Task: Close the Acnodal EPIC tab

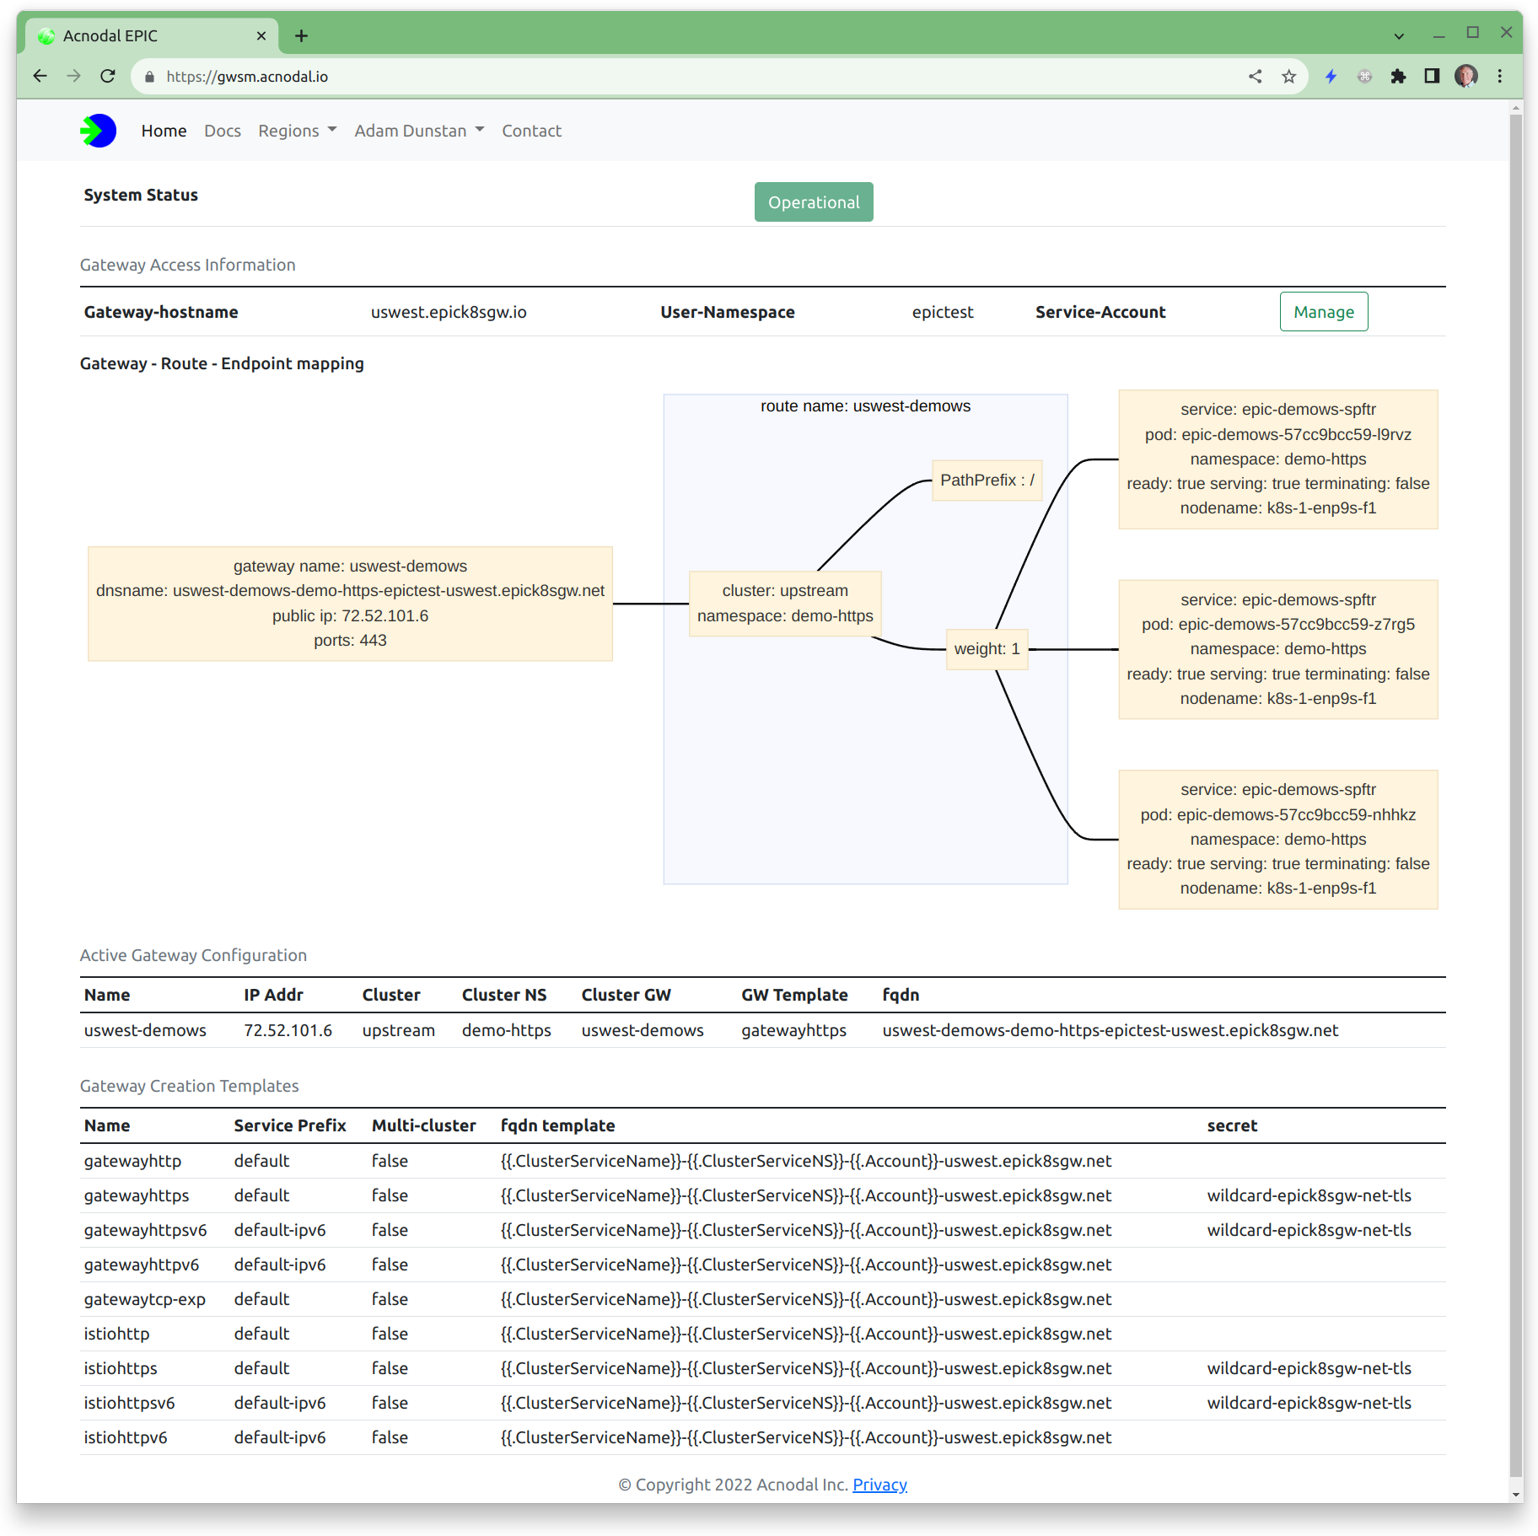Action: (x=261, y=35)
